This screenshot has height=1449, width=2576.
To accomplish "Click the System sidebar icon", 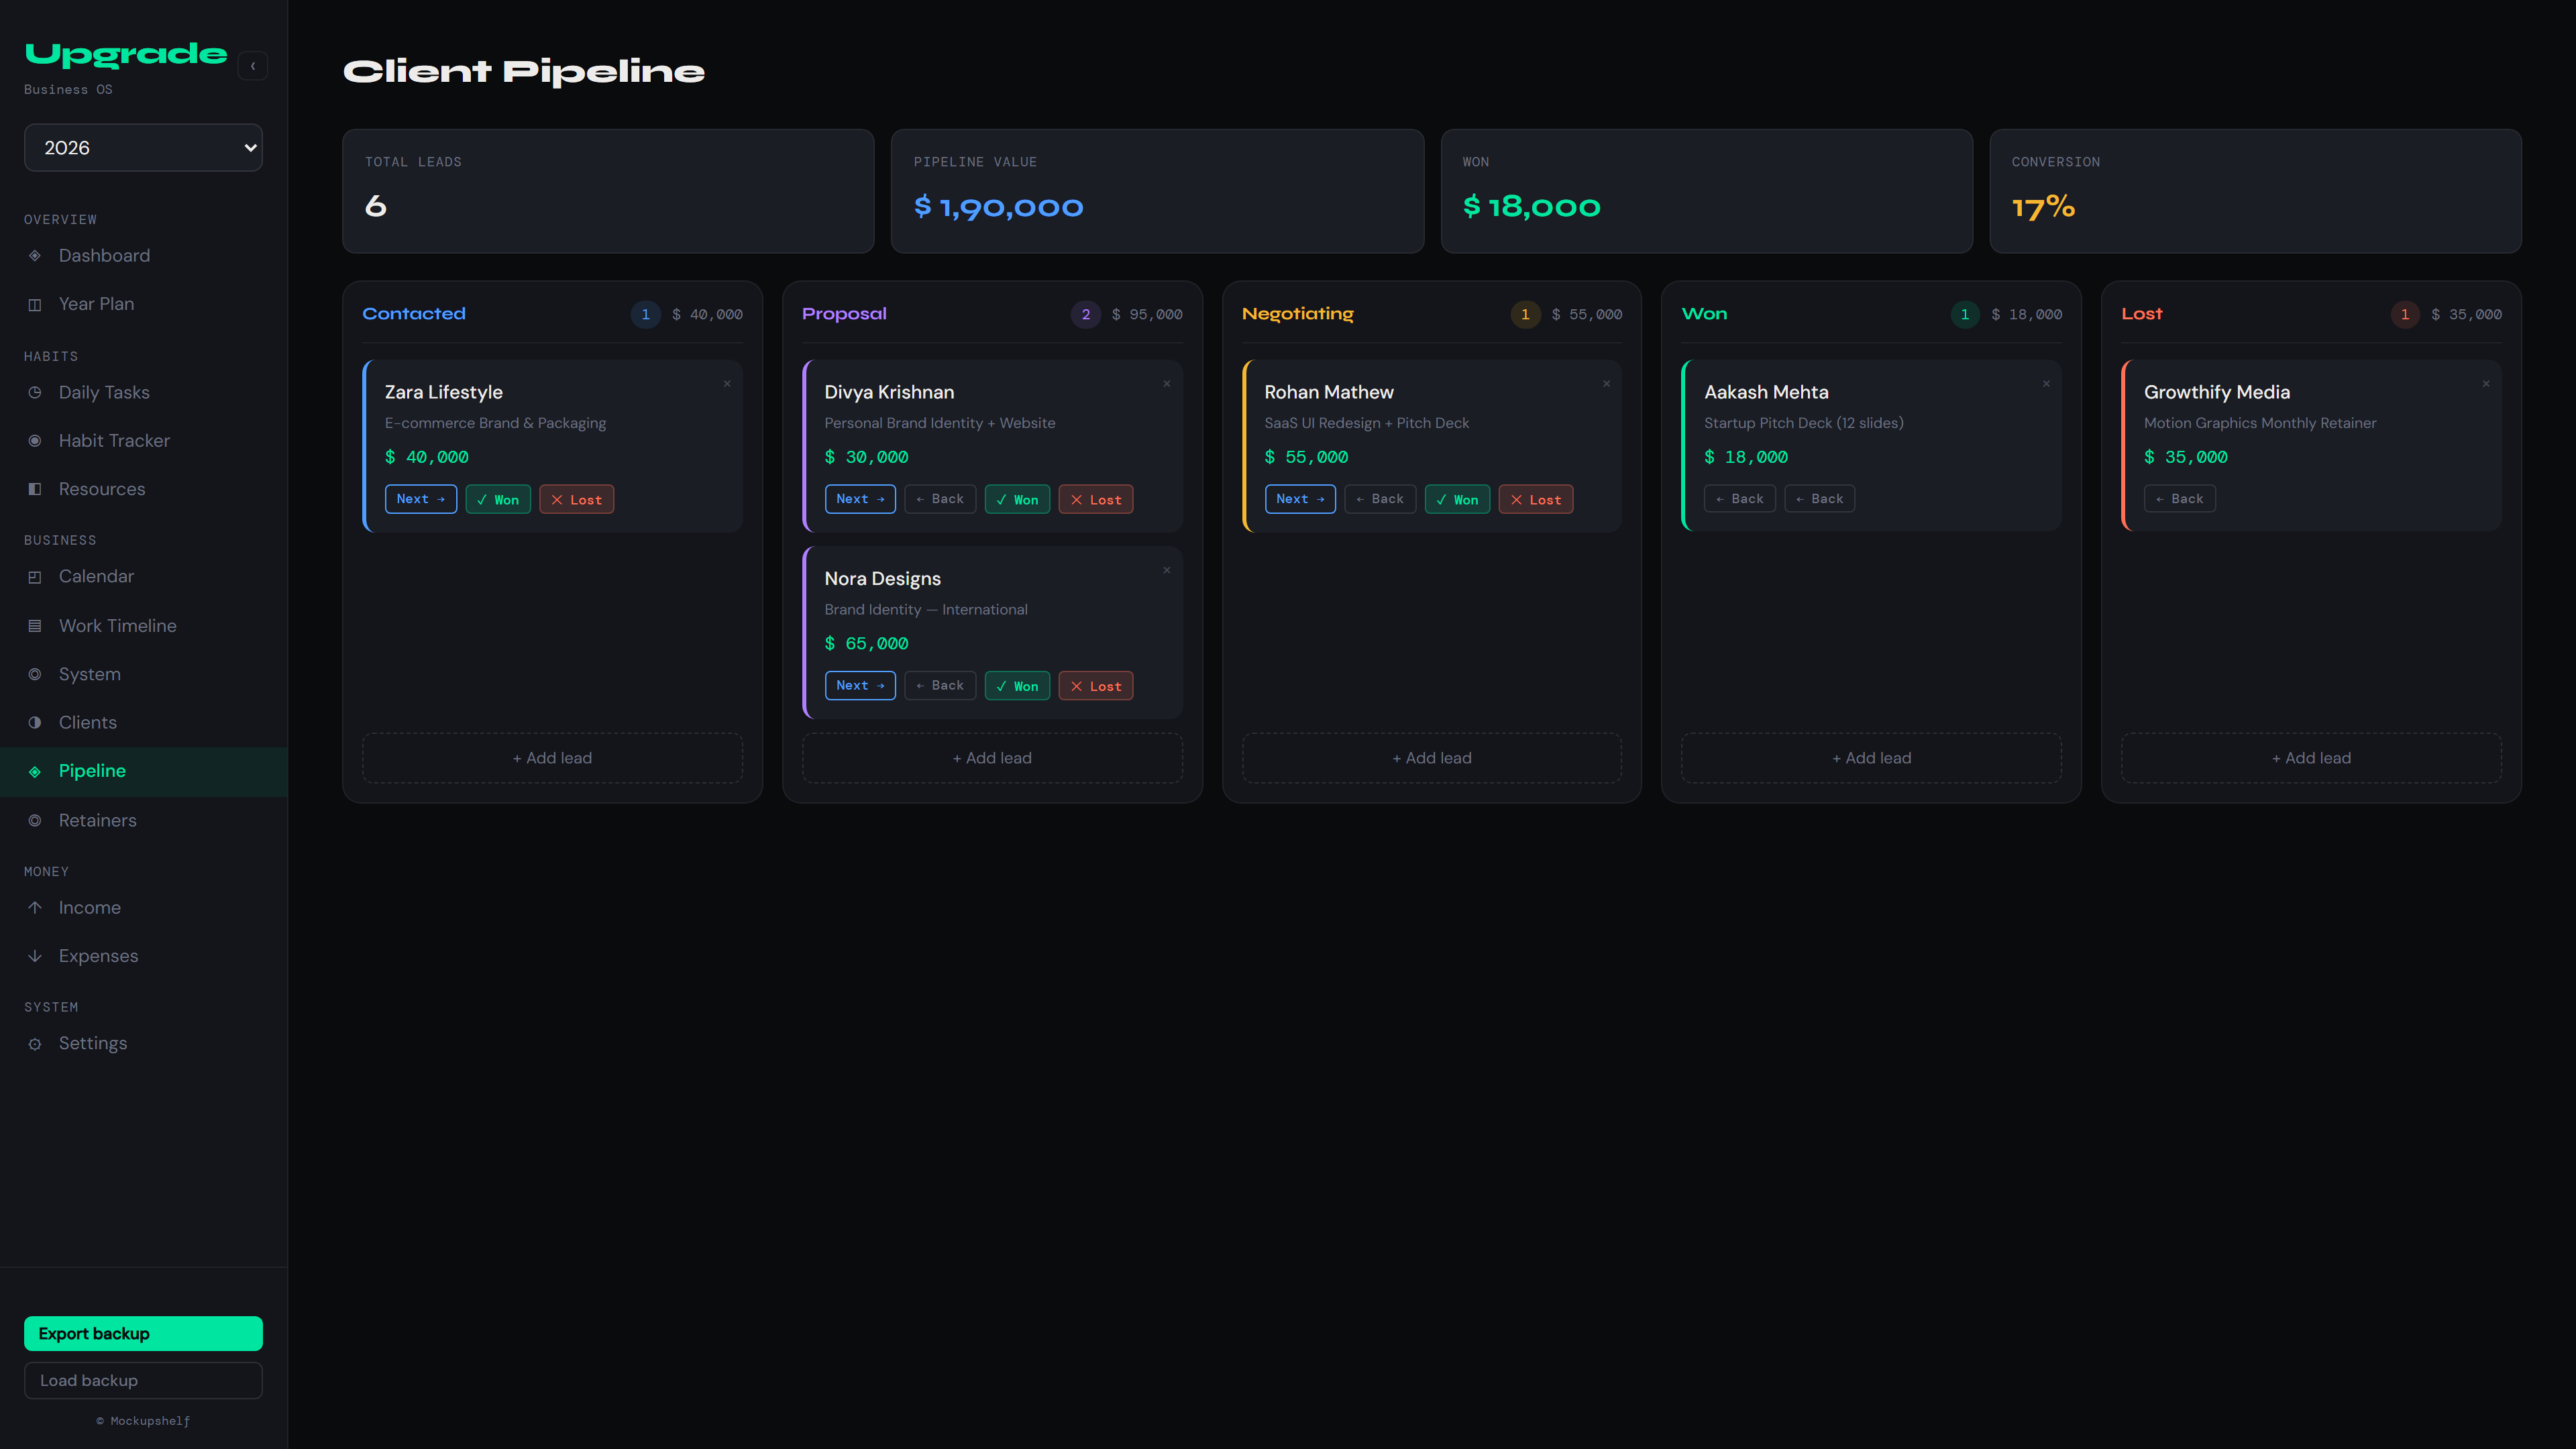I will [35, 674].
